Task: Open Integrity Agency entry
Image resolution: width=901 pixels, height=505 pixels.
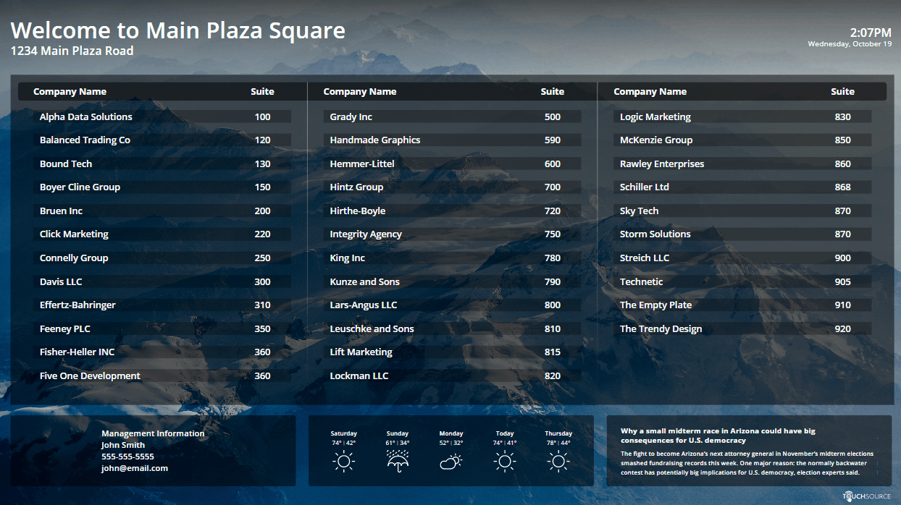Action: point(451,234)
